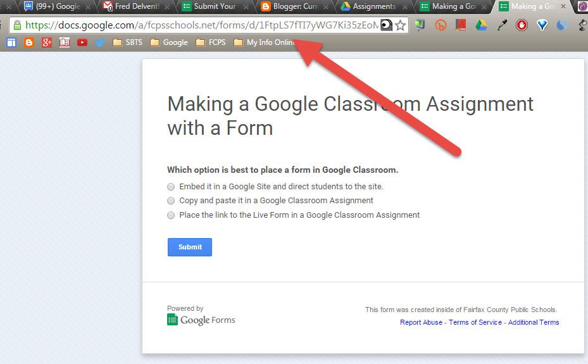Close the active Making a Google tab
588x364 pixels.
563,6
